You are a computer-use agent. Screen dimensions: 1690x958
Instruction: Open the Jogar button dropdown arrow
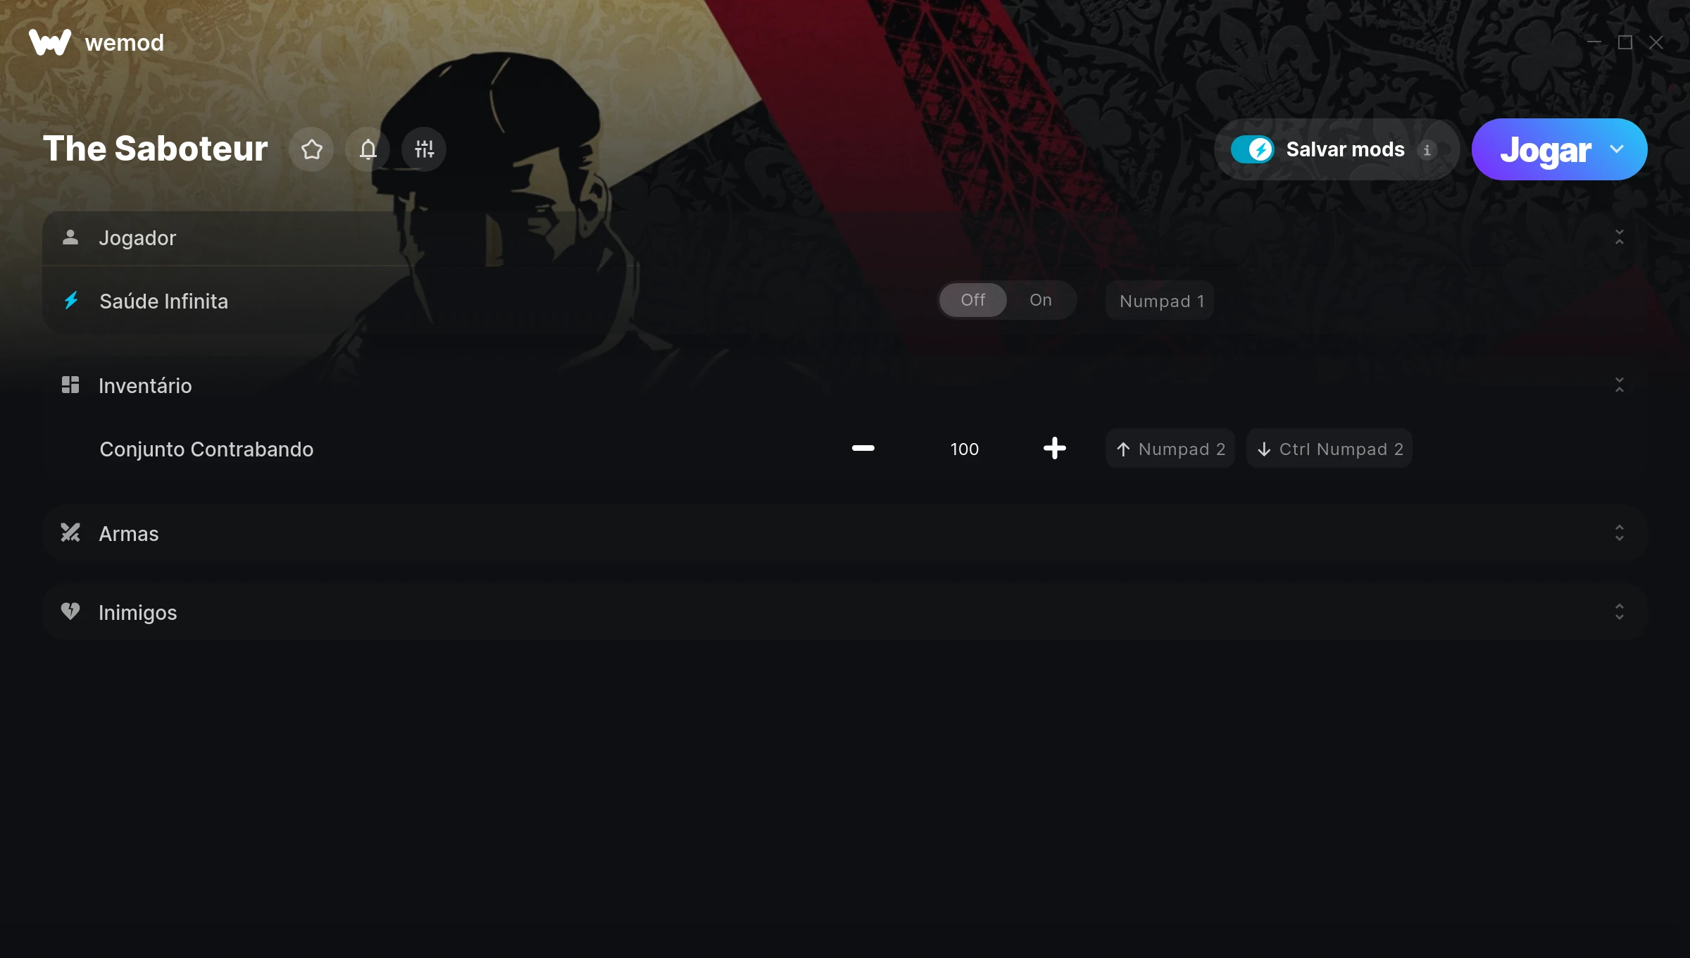[1617, 149]
